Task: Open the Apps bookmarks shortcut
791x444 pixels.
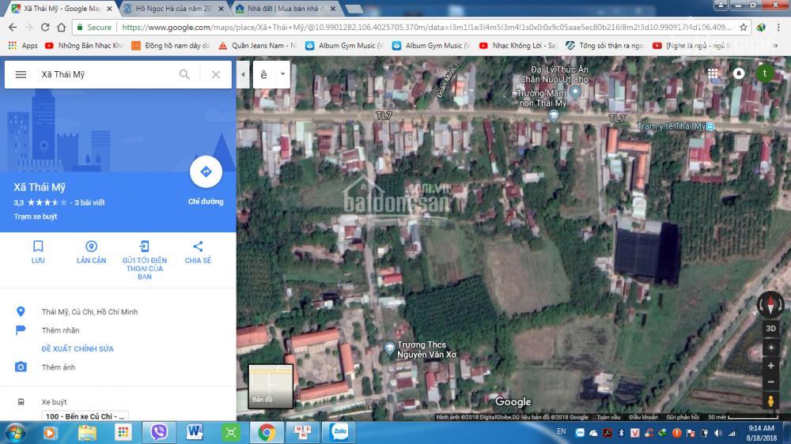Action: [x=23, y=45]
